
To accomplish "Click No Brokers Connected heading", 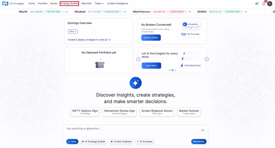I will [x=156, y=25].
